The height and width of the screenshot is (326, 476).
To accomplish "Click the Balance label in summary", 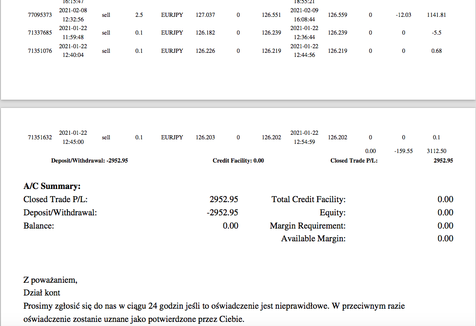I will pyautogui.click(x=38, y=225).
